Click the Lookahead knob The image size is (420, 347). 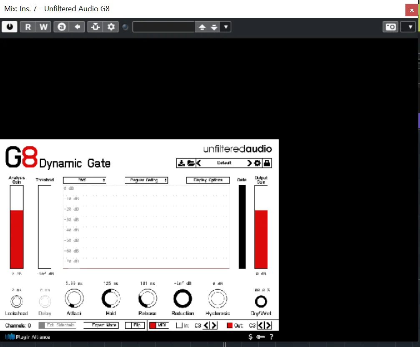(17, 302)
